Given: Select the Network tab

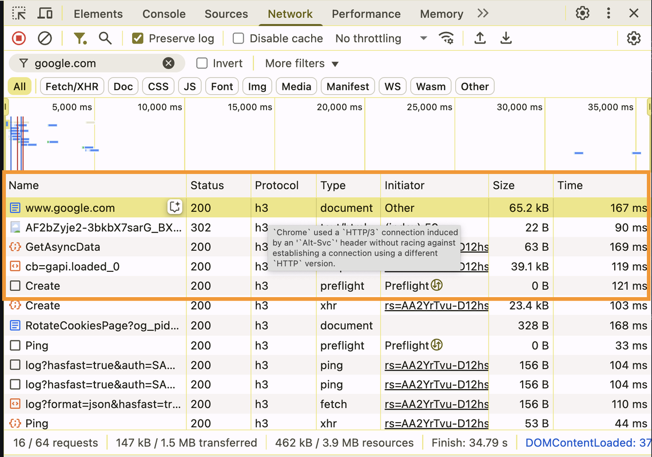Looking at the screenshot, I should pyautogui.click(x=290, y=14).
